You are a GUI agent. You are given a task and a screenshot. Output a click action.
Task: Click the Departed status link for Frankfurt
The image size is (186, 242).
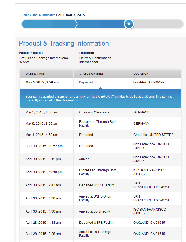tap(86, 82)
